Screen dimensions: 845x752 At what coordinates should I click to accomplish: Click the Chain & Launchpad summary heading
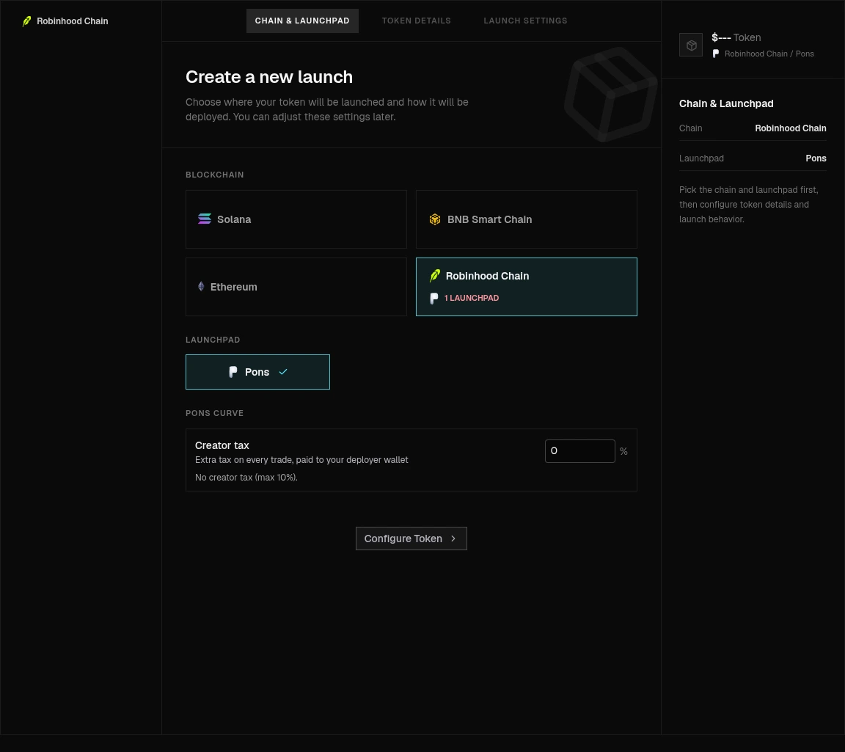point(726,103)
